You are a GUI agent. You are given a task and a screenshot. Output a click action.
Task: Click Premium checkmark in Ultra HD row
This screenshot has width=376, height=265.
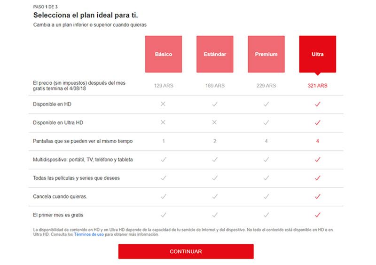[266, 122]
